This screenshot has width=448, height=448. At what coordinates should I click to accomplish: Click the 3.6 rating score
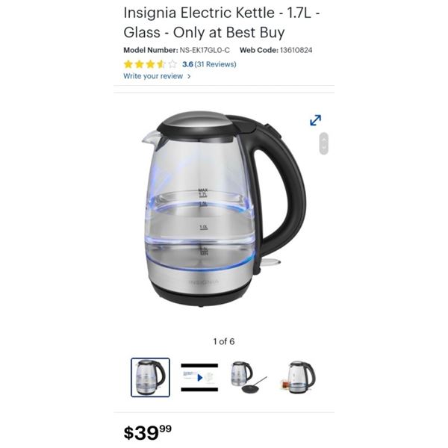[187, 64]
